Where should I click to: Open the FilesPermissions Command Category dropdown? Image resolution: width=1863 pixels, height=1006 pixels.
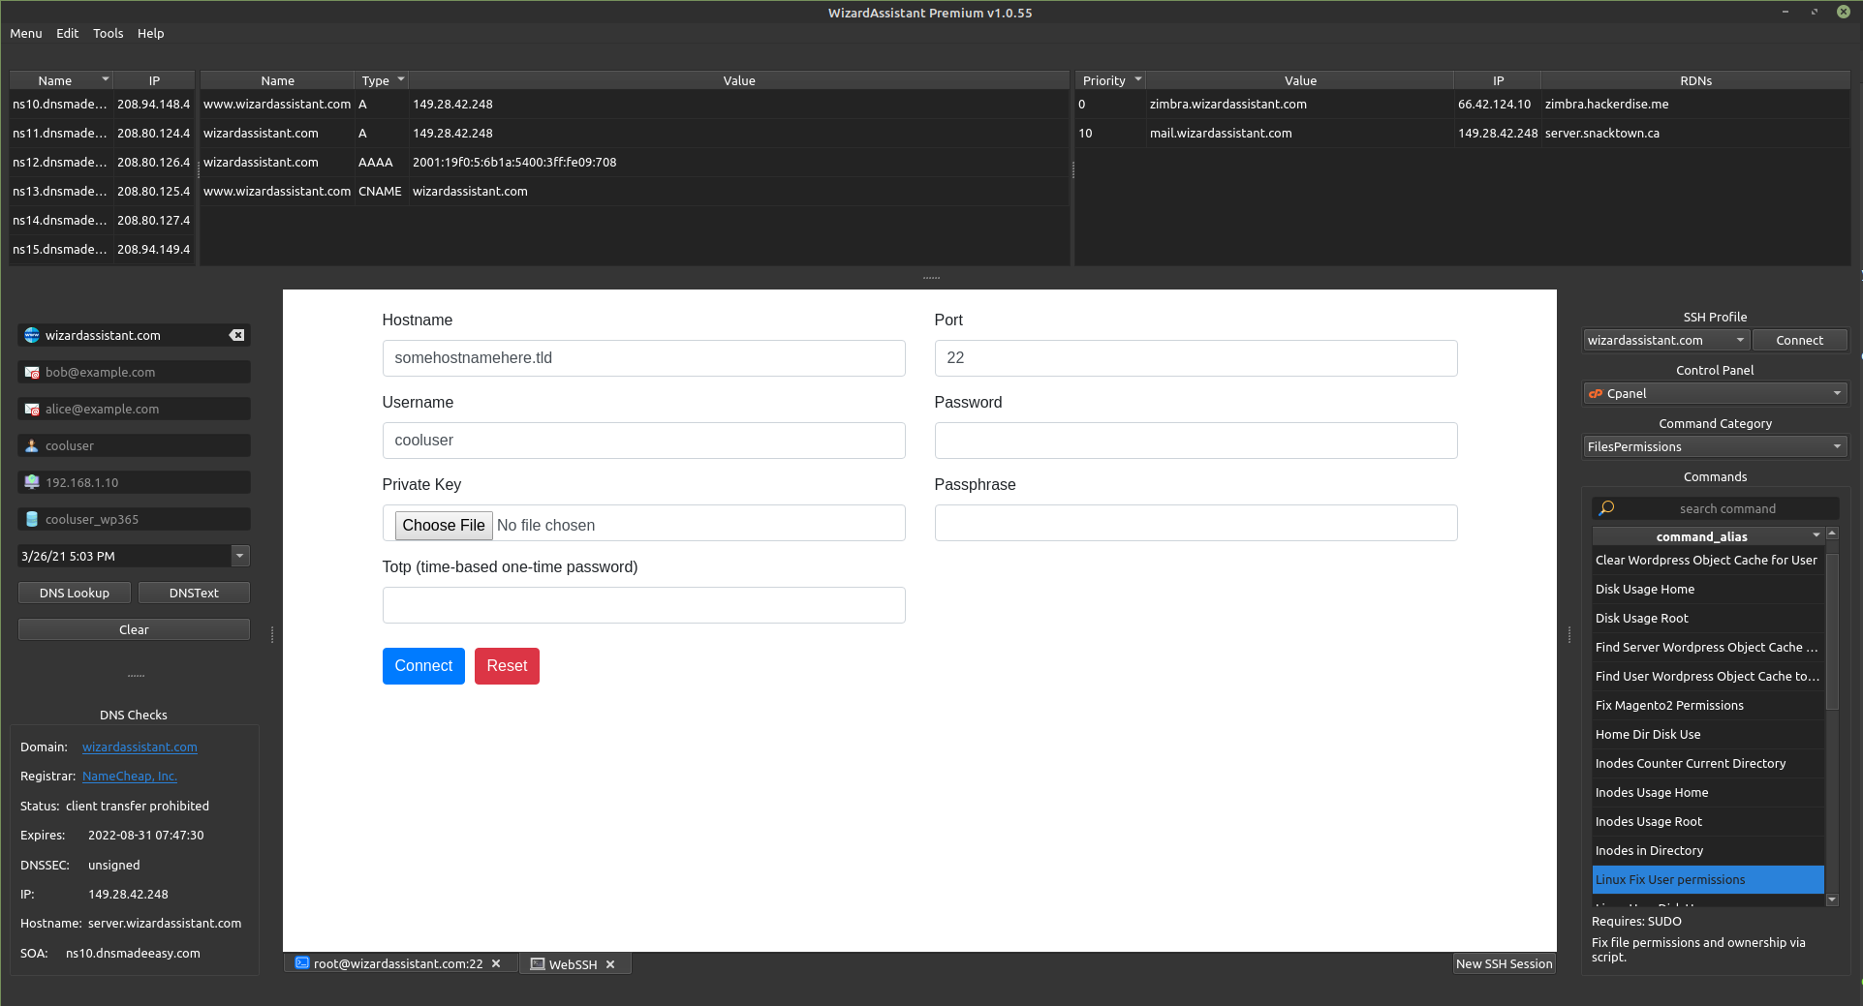1837,446
